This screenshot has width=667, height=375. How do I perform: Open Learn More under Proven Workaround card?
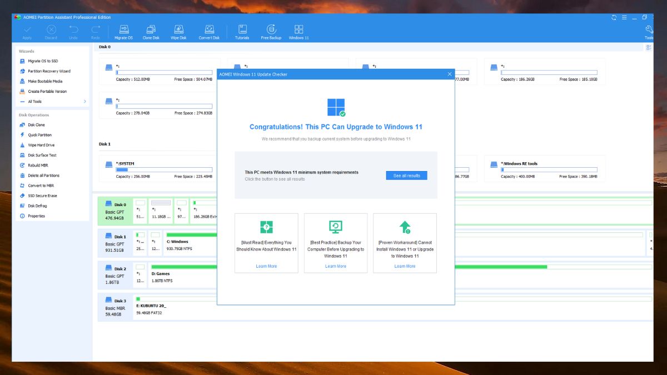pyautogui.click(x=405, y=266)
